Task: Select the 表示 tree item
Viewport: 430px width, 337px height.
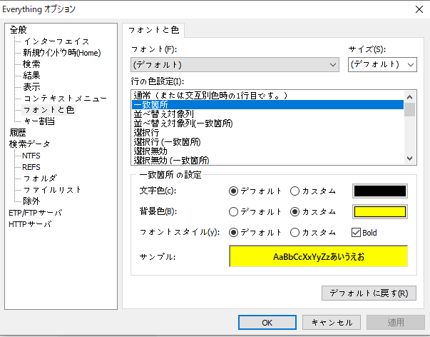Action: coord(31,87)
